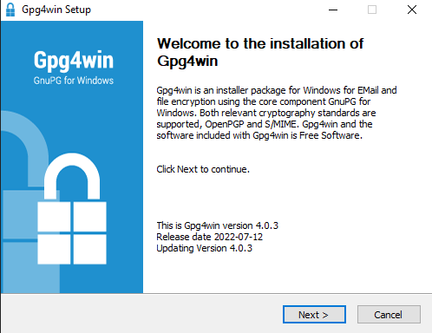Click the blue sidebar banner area

coord(72,157)
